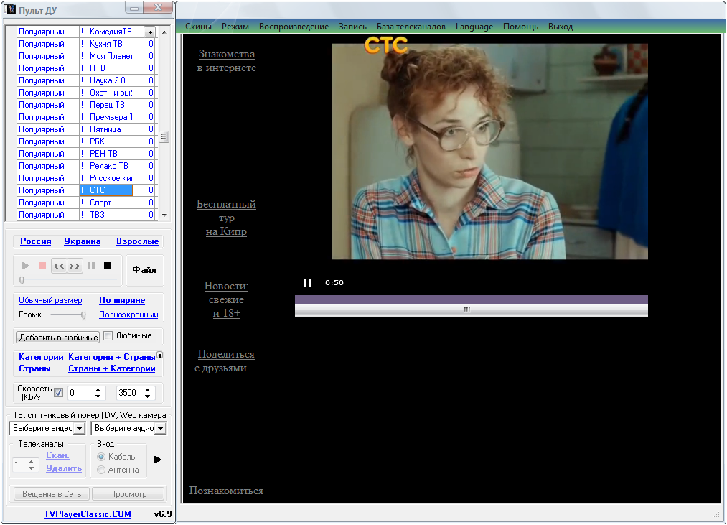This screenshot has width=727, height=525.
Task: Click the pink record button
Action: click(42, 266)
